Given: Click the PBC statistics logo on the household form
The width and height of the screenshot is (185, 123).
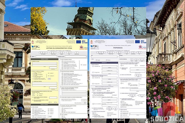Looking at the screenshot, I should coord(35,46).
